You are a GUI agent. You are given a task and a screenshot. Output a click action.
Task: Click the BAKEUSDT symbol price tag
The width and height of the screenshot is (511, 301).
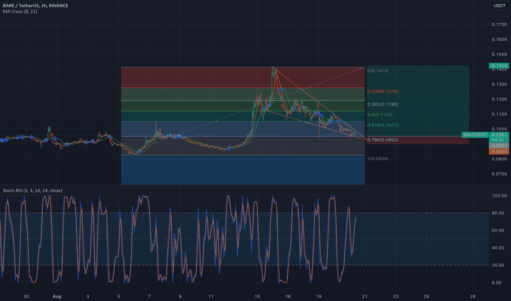click(x=473, y=134)
